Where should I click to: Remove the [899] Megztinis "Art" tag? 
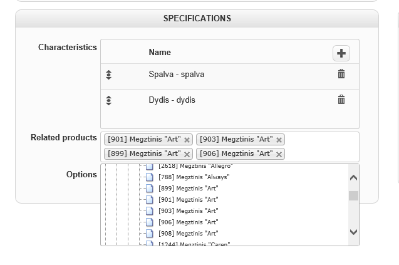(187, 154)
